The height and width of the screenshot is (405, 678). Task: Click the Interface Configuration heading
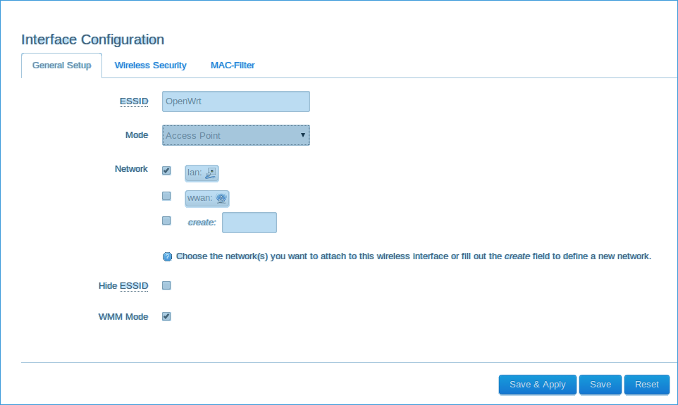point(92,39)
